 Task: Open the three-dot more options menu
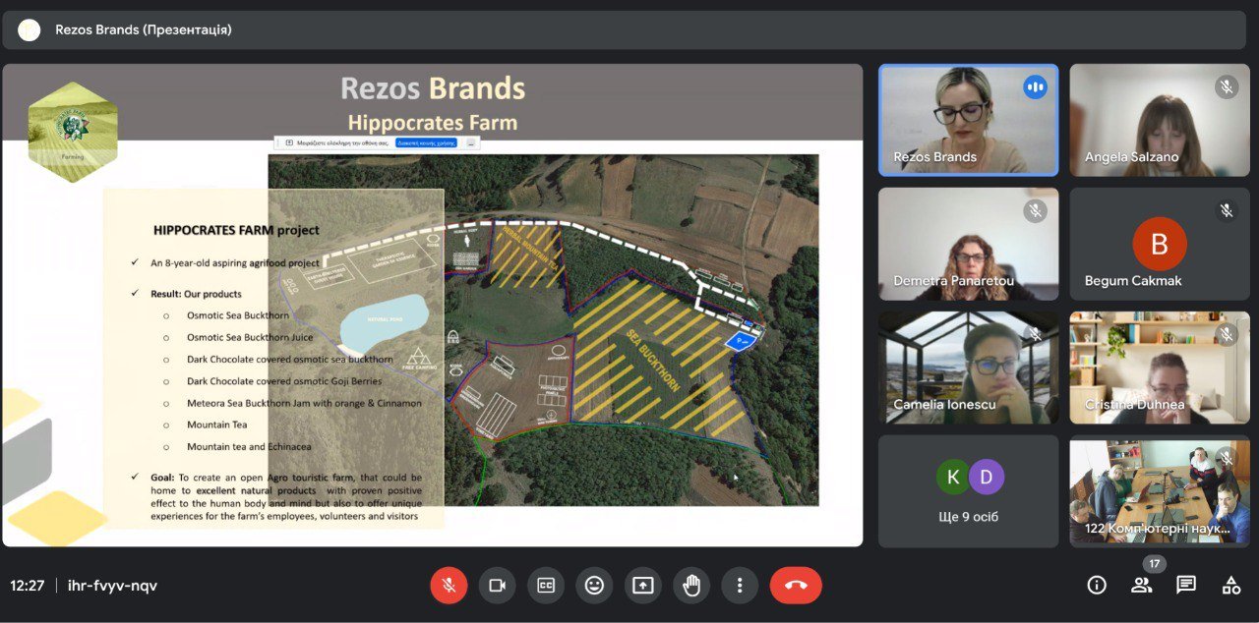coord(740,586)
